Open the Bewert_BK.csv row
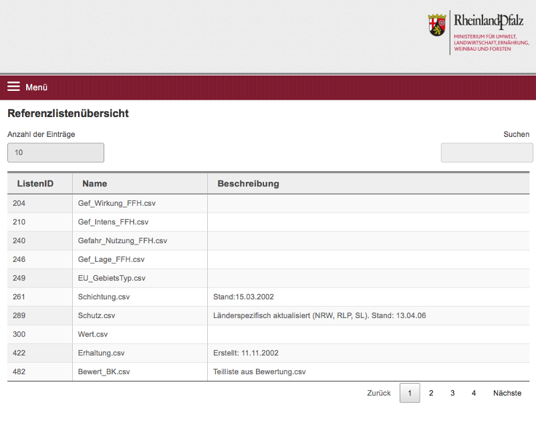 (x=104, y=372)
